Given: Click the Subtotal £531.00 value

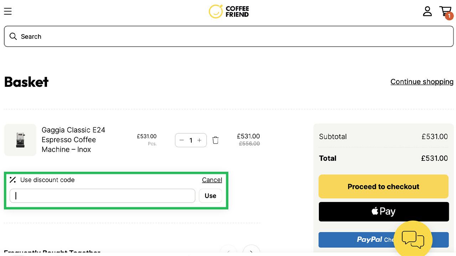Looking at the screenshot, I should 435,137.
